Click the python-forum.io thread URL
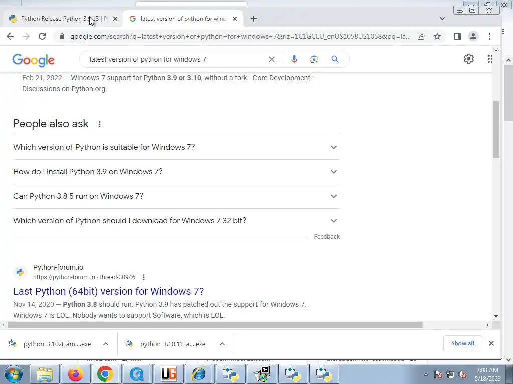513x384 pixels. (84, 277)
